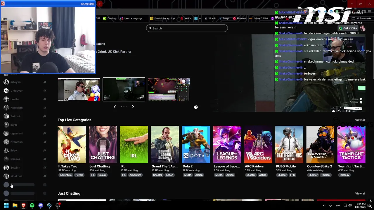Open lidsy's channel in sidebar

pyautogui.click(x=25, y=150)
